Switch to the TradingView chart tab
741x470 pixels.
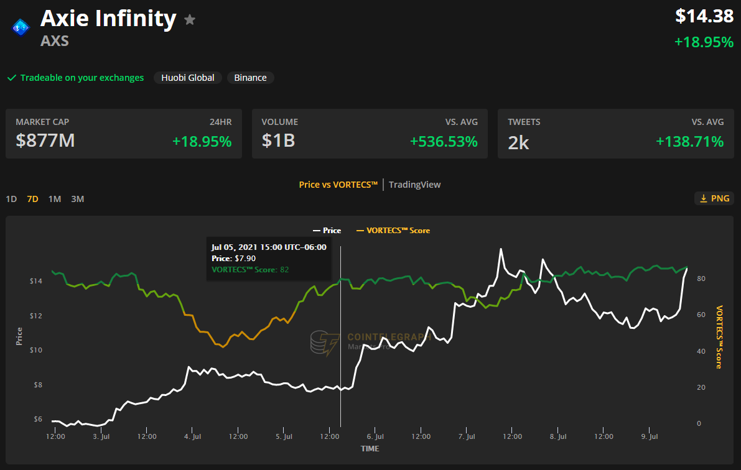(415, 185)
